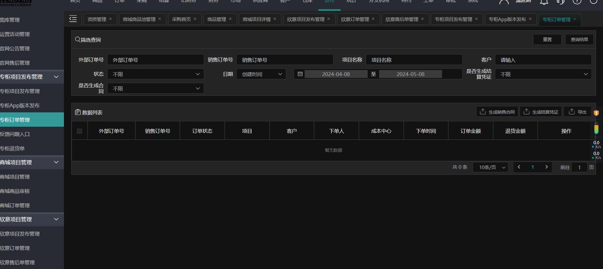Click the calendar icon in date range
Image resolution: width=603 pixels, height=269 pixels.
point(300,74)
